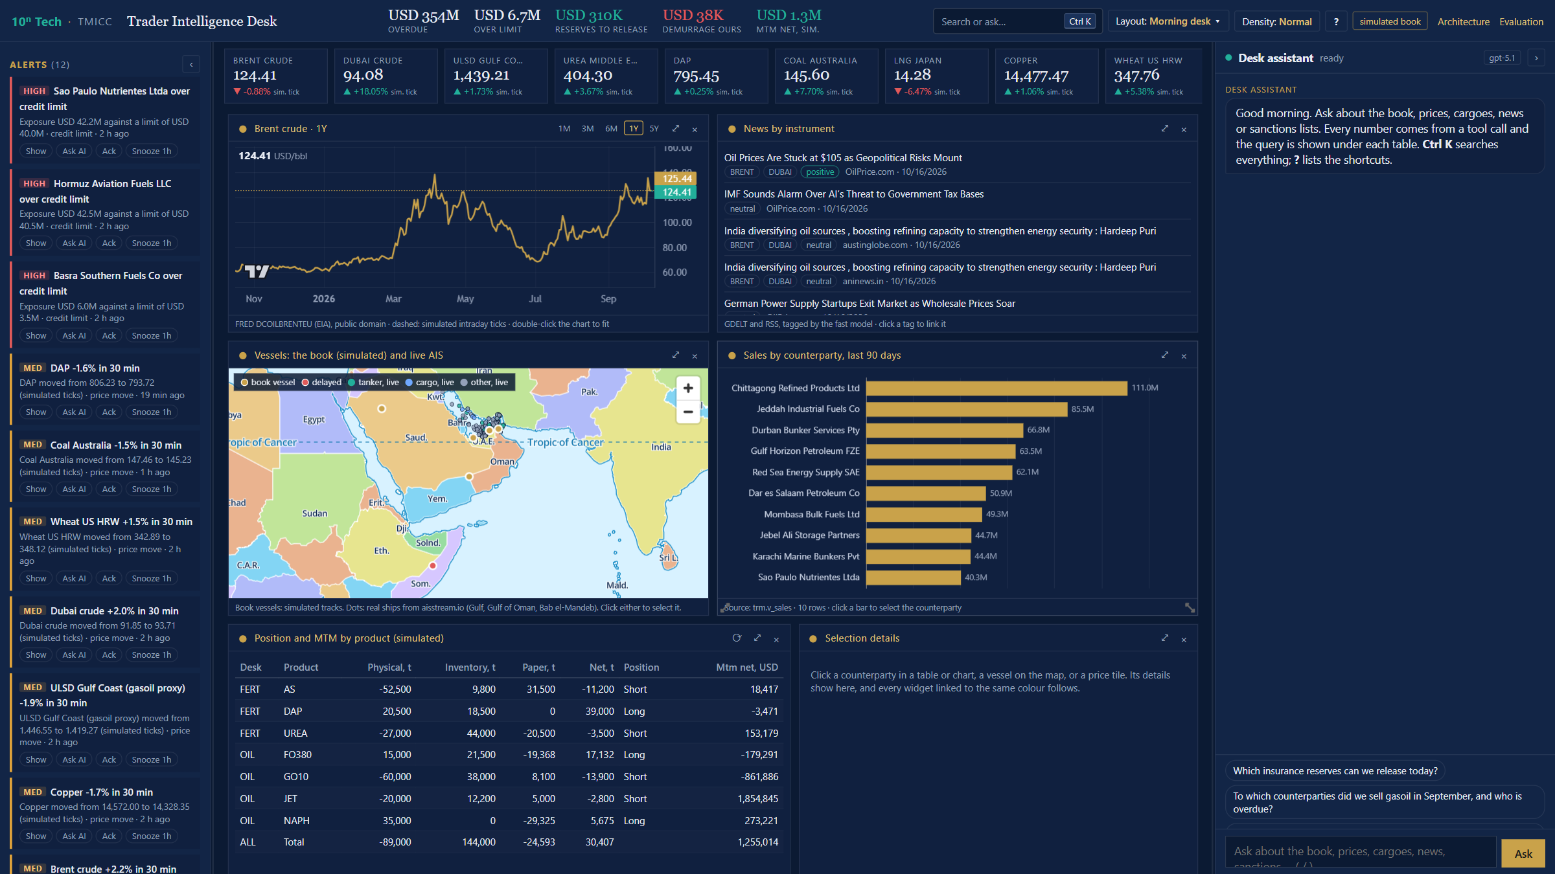Show the Copper -1.7% alert

(36, 836)
